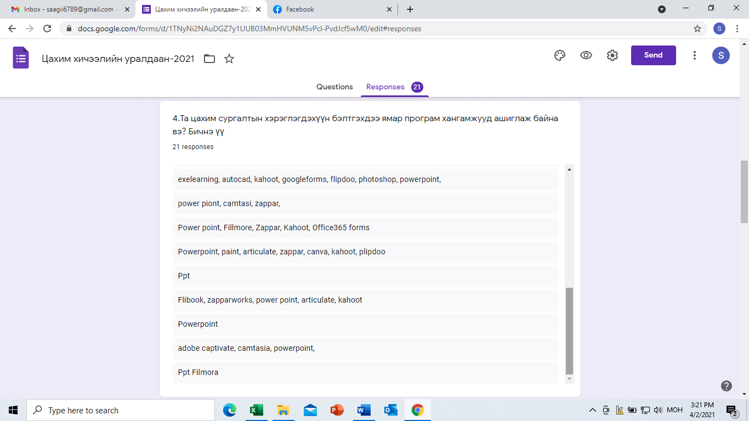Click the response 'Powerpoint'
Screen dimensions: 749x421
click(x=365, y=324)
